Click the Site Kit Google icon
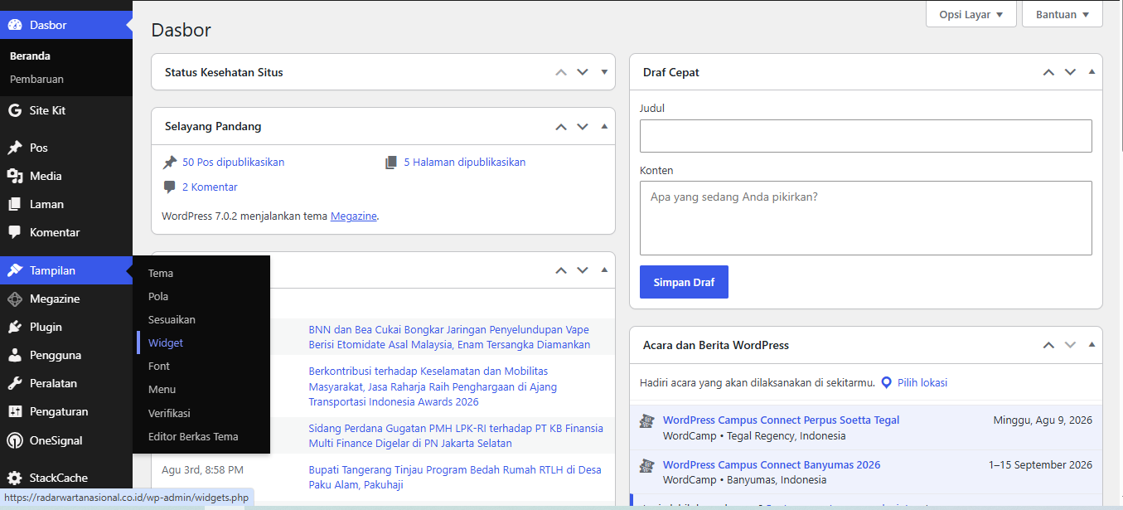Viewport: 1123px width, 510px height. (15, 110)
